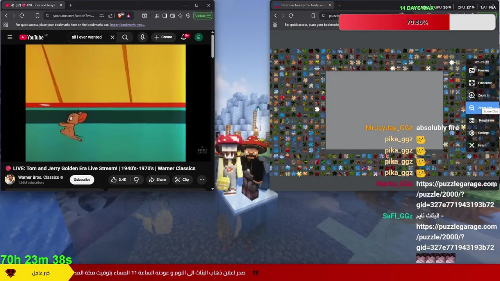Open the 'E' account avatar menu

pyautogui.click(x=198, y=37)
